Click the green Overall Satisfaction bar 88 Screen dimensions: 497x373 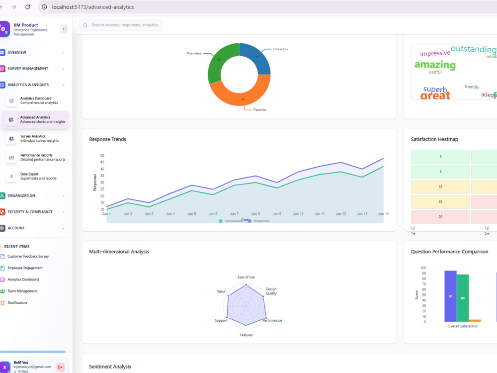463,298
